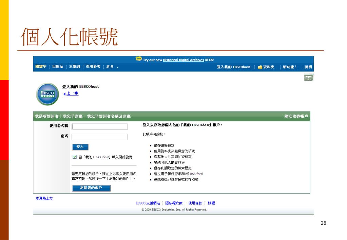Open Historical Digital Archives link
Viewport: 347px width, 240px height.
coord(183,60)
